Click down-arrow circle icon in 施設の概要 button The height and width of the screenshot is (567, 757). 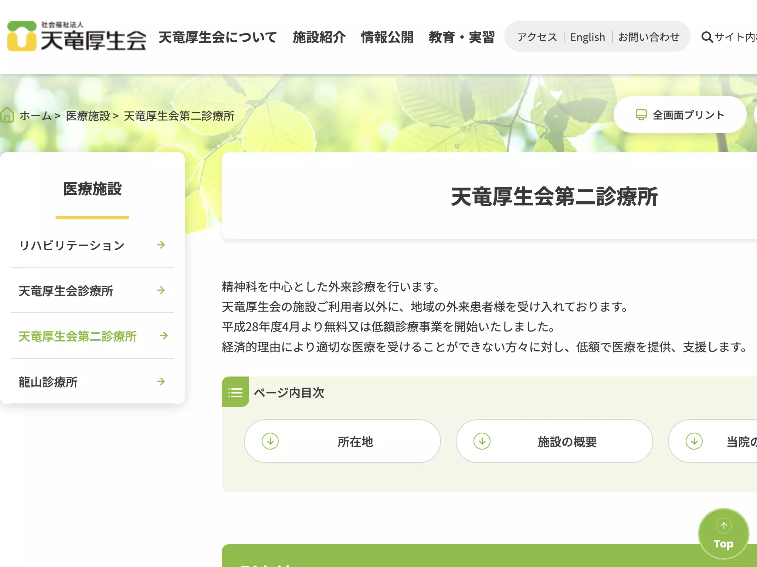tap(482, 441)
